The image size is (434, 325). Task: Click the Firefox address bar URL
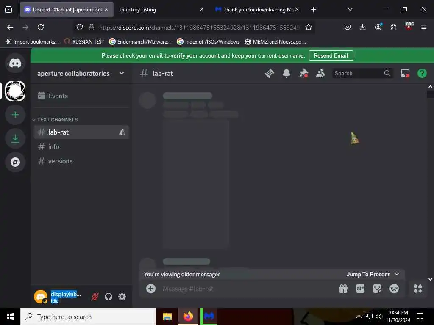[199, 28]
